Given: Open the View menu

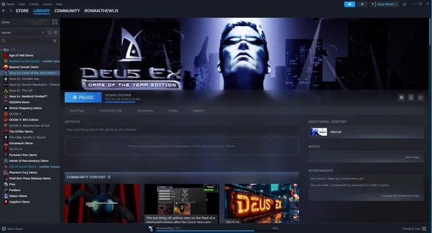Looking at the screenshot, I should (22, 4).
